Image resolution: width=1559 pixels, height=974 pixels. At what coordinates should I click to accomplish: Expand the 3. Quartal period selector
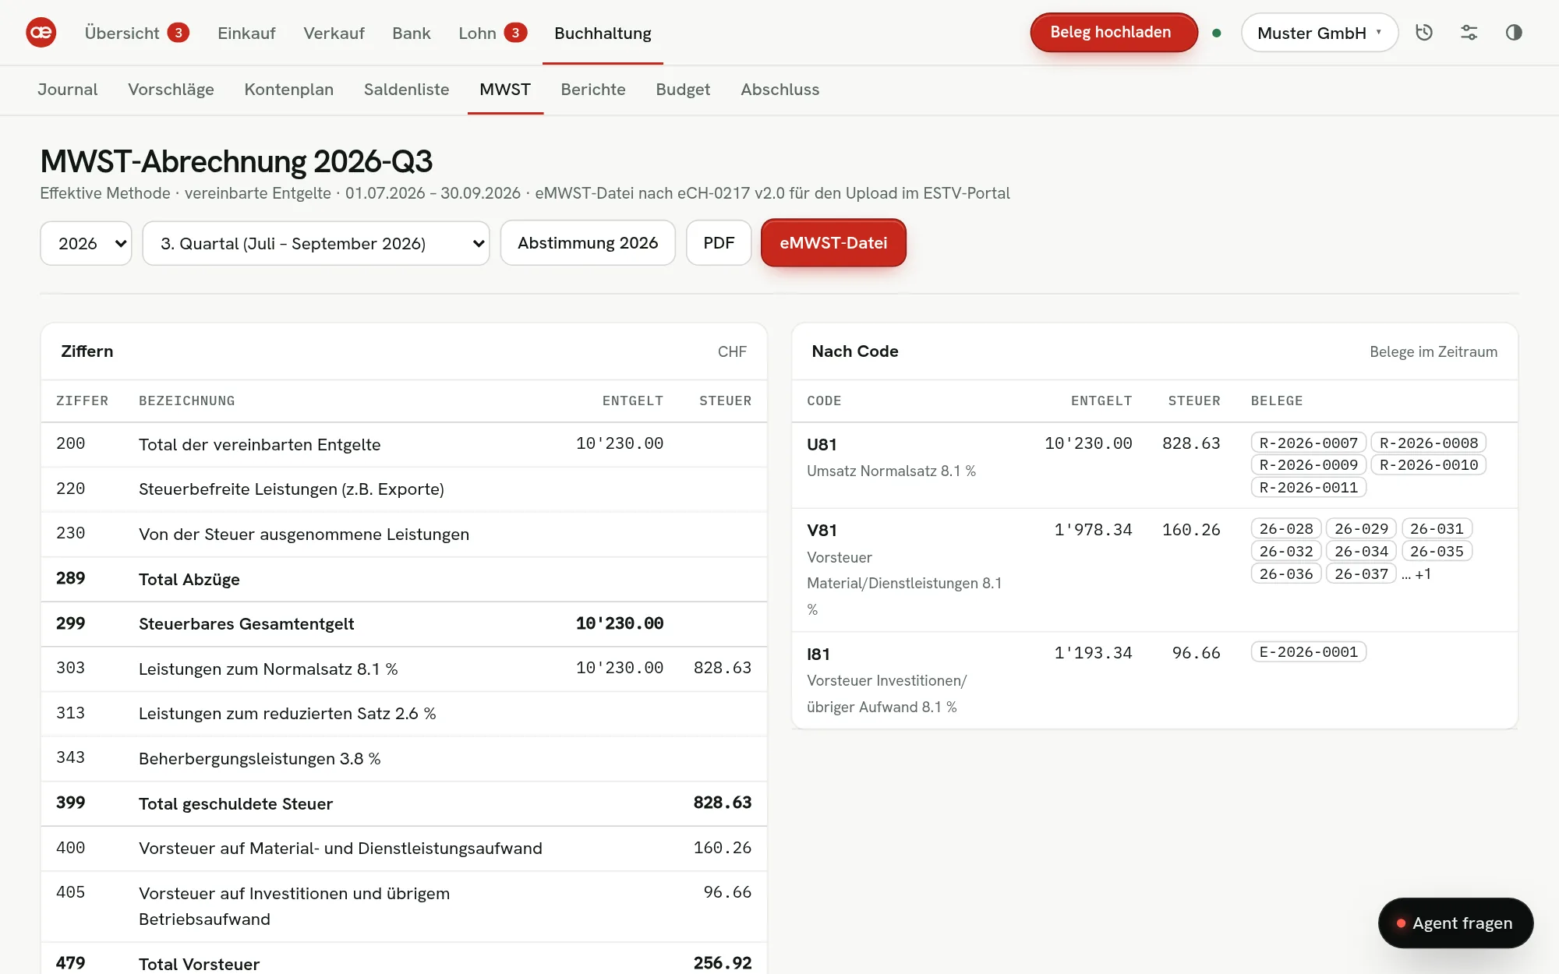coord(316,243)
